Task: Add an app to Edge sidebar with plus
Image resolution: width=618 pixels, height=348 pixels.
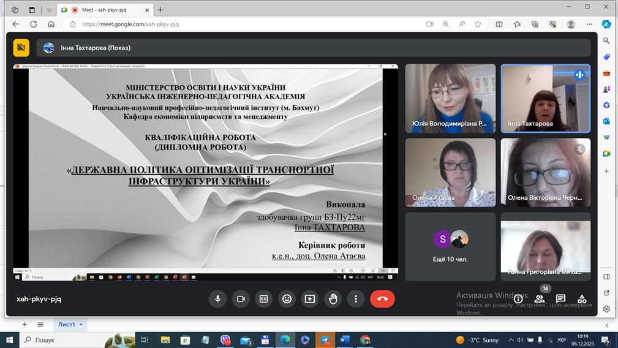Action: point(606,171)
